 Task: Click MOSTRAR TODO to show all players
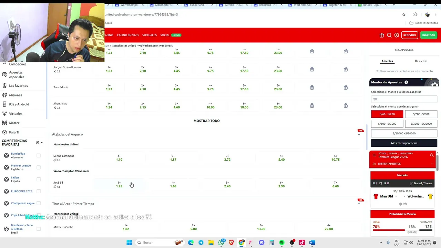206,121
